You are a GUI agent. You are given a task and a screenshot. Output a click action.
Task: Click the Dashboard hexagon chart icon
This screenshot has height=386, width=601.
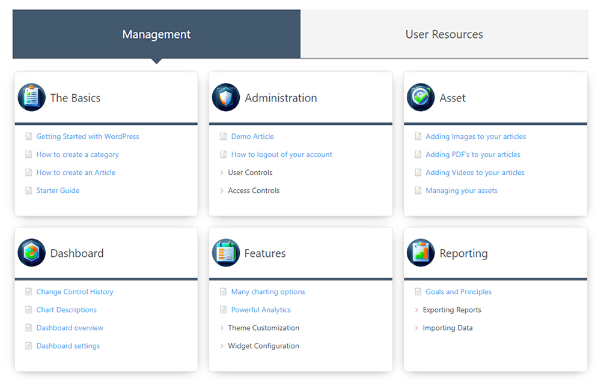[32, 253]
